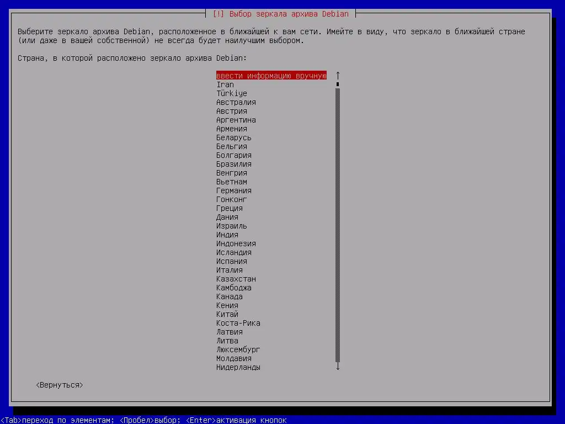Click the country list scrollbar track
Image resolution: width=565 pixels, height=424 pixels.
tap(338, 225)
